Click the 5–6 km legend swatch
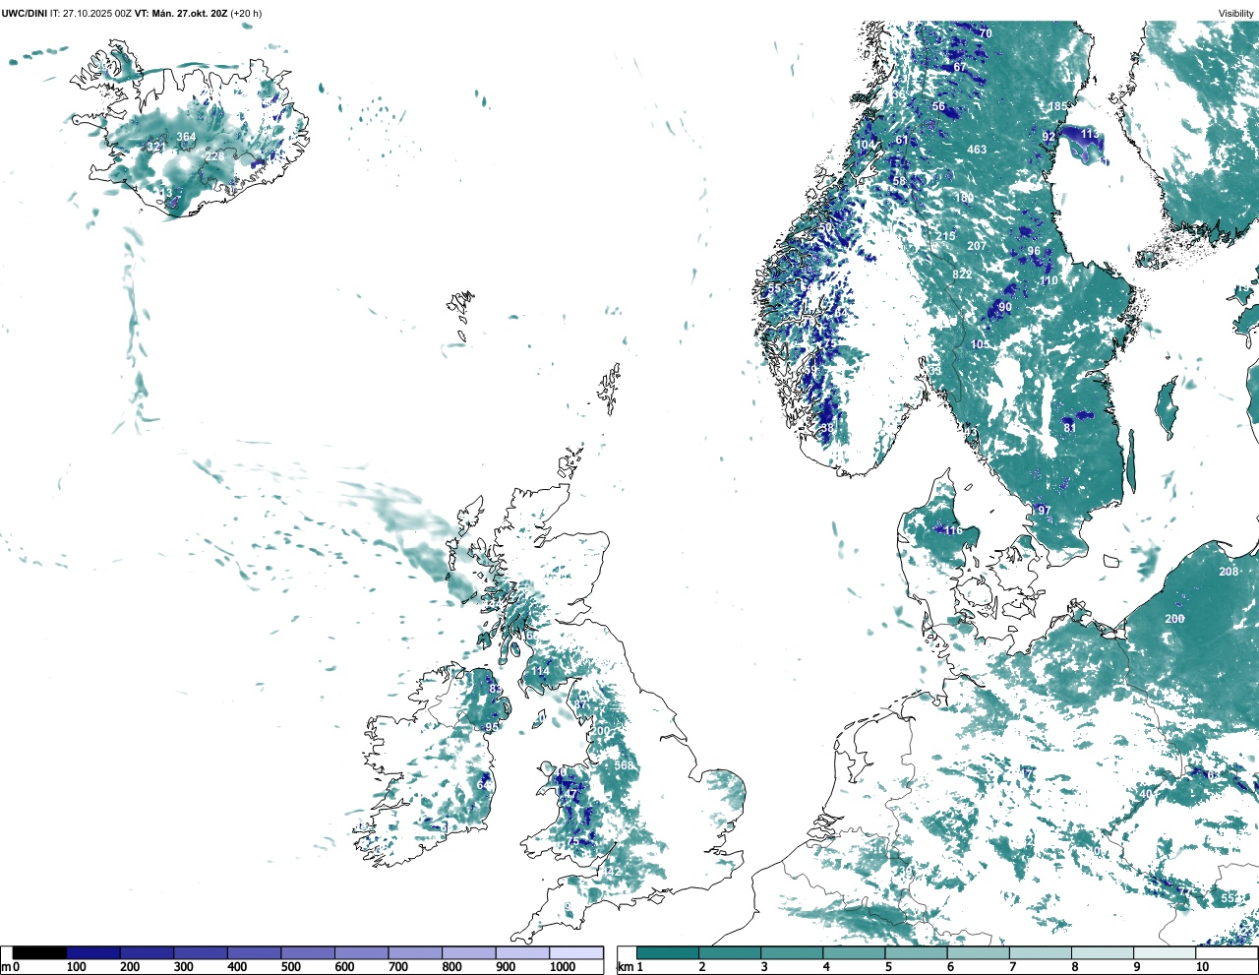Image resolution: width=1259 pixels, height=975 pixels. tap(917, 952)
